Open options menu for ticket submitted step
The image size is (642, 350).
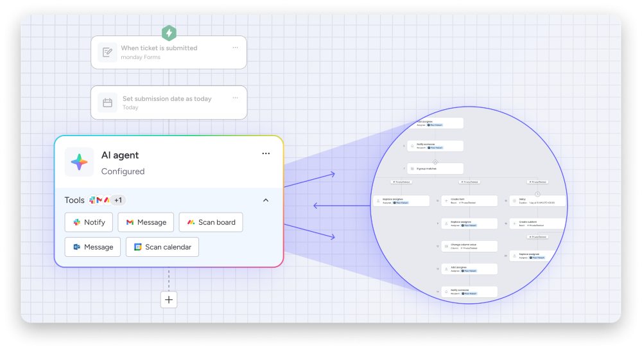click(235, 48)
